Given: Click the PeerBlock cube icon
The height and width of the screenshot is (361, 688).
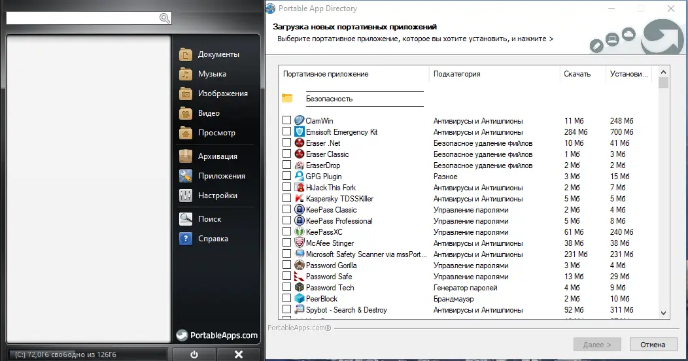Looking at the screenshot, I should pyautogui.click(x=300, y=298).
